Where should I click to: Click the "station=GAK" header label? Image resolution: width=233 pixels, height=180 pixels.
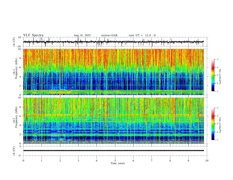click(x=109, y=35)
